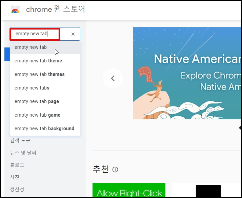Viewport: 242px width, 198px height.
Task: Open the 검색 도구 category
Action: (x=20, y=140)
